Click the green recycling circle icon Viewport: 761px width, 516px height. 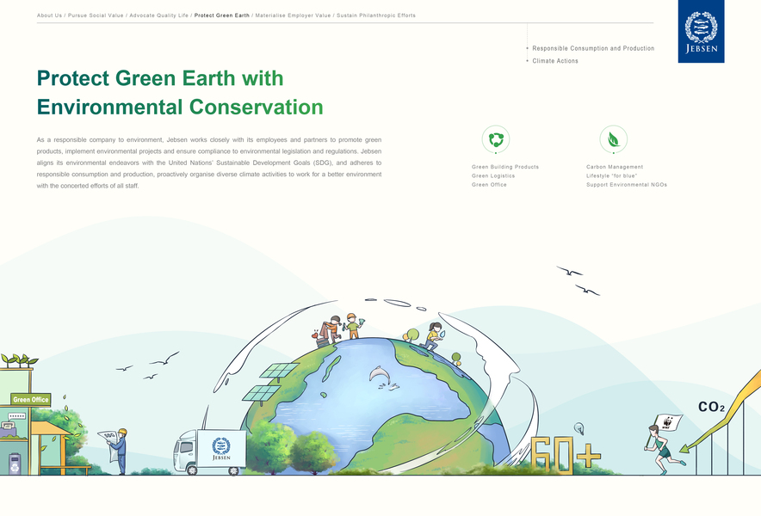click(496, 139)
